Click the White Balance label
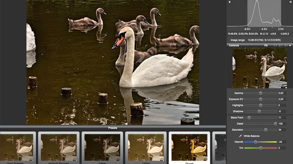This screenshot has height=164, width=293. [x=251, y=136]
